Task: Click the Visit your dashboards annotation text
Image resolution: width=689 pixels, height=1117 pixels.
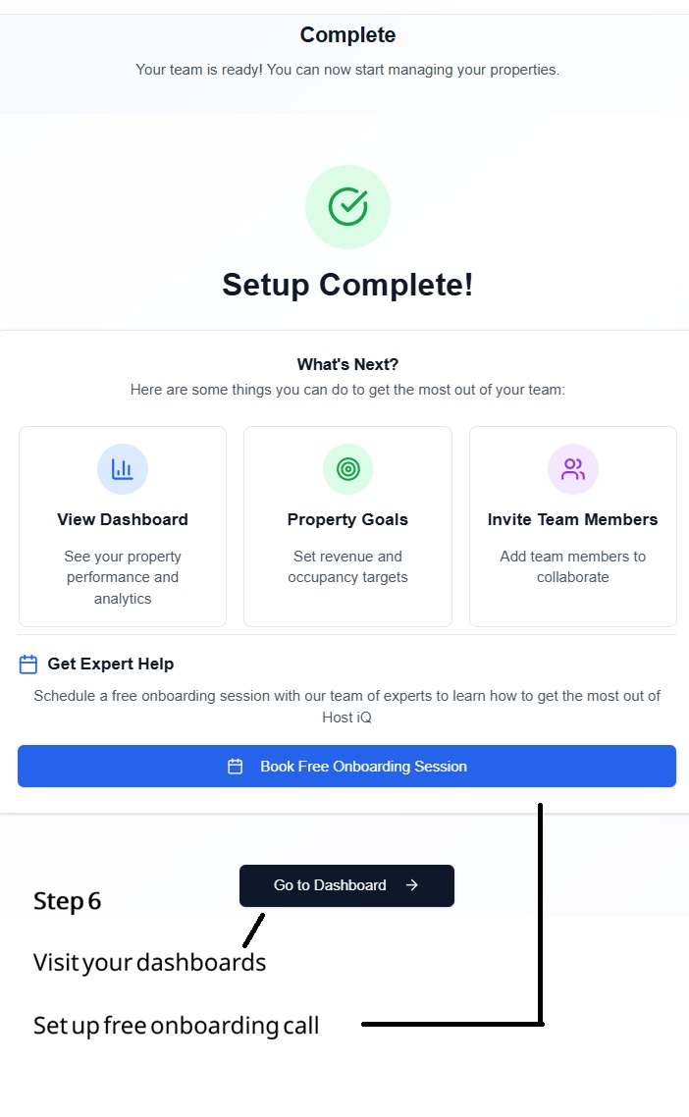Action: point(149,962)
